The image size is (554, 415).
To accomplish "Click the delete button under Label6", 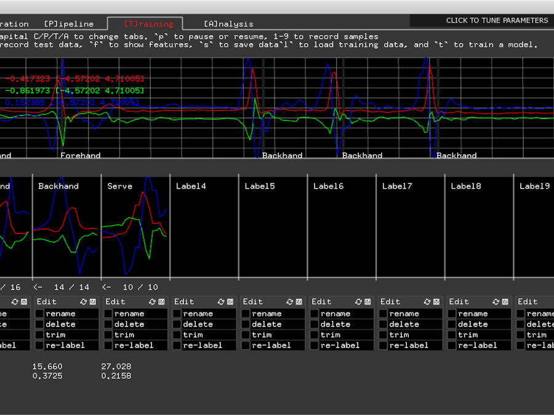I will point(335,324).
